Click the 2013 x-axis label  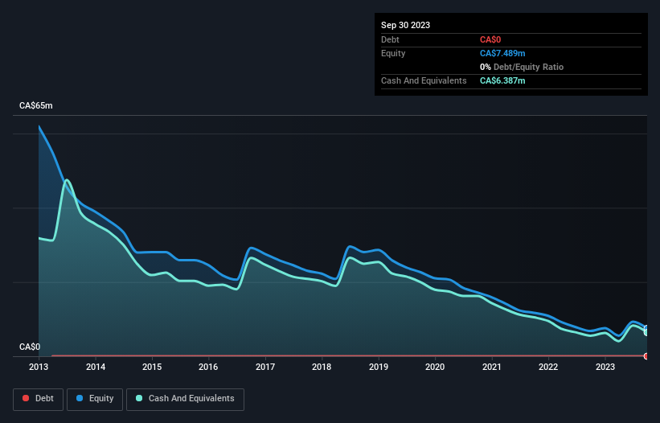coord(39,367)
